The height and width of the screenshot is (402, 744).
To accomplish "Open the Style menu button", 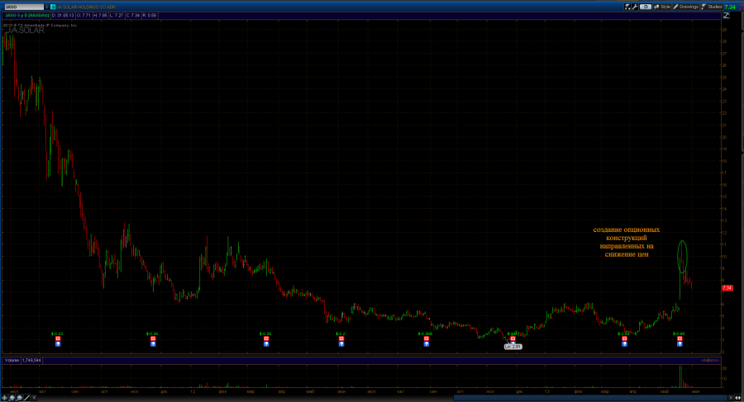I will (662, 7).
